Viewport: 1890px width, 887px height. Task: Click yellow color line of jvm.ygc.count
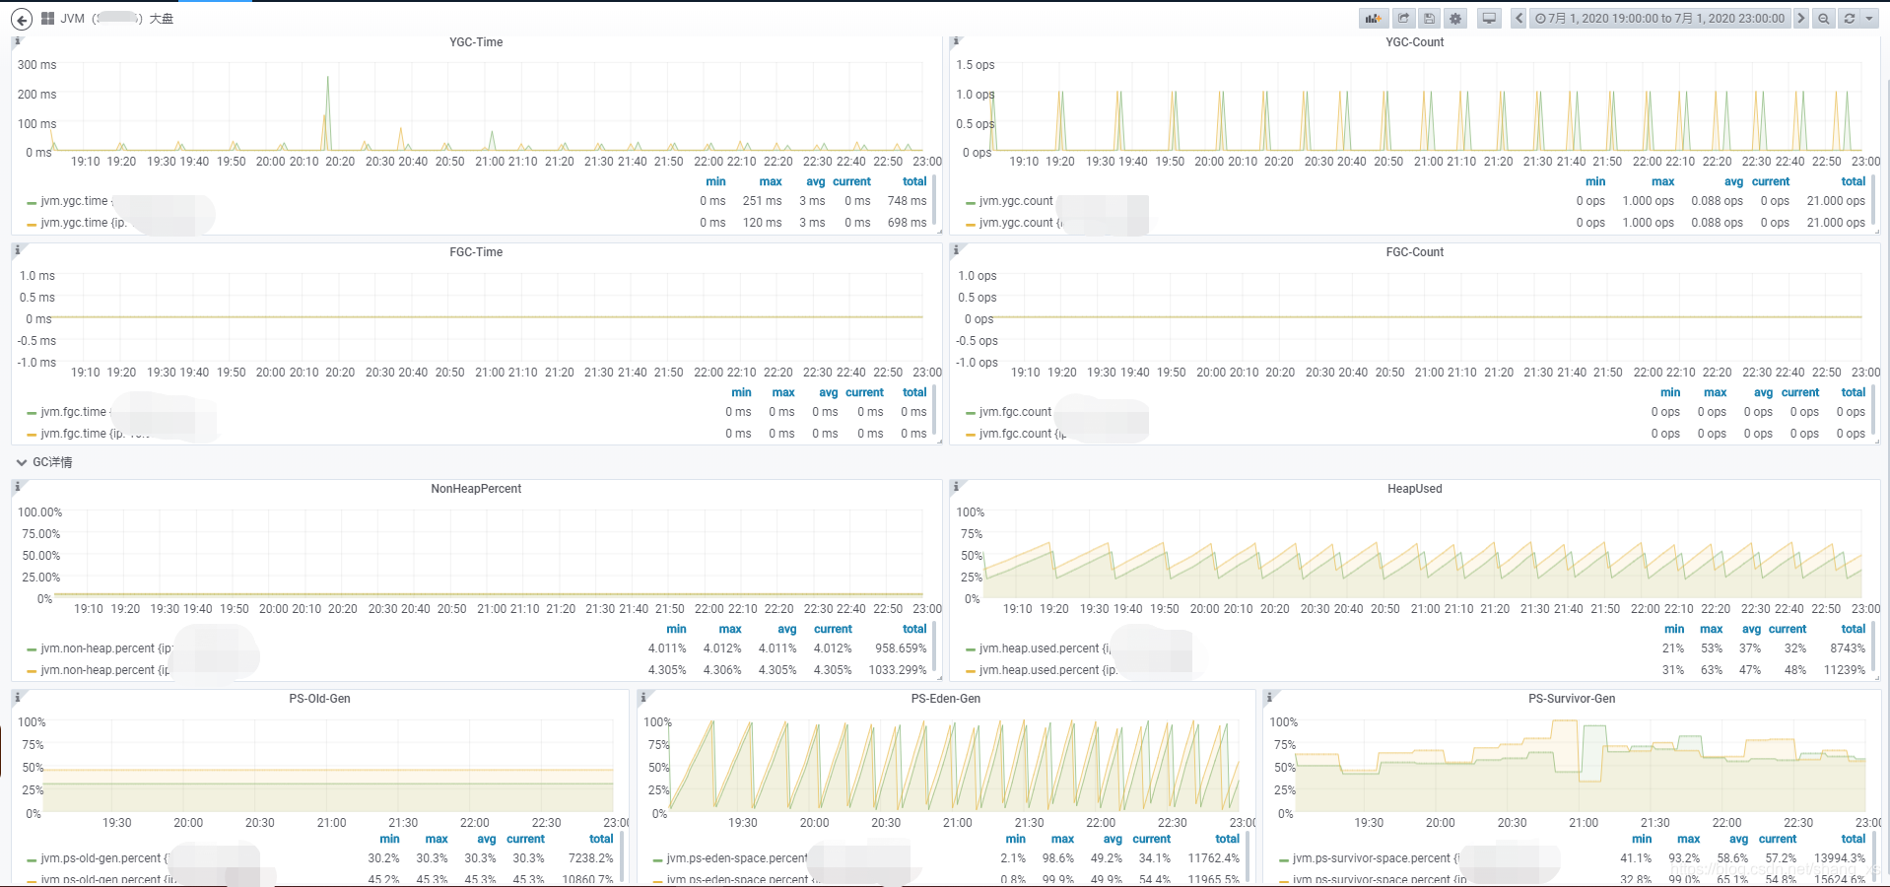[971, 224]
